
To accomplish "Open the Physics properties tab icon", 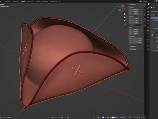I will [148, 37].
